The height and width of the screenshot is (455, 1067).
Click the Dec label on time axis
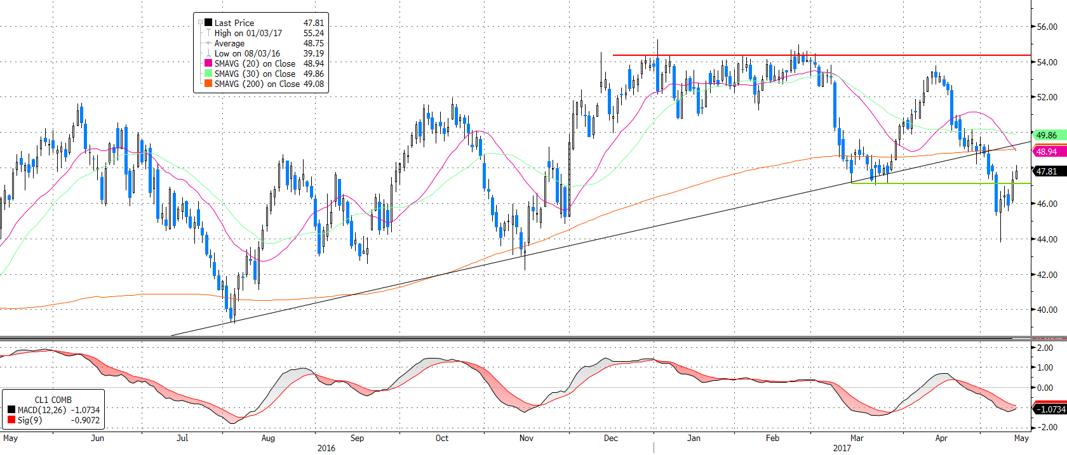[610, 438]
